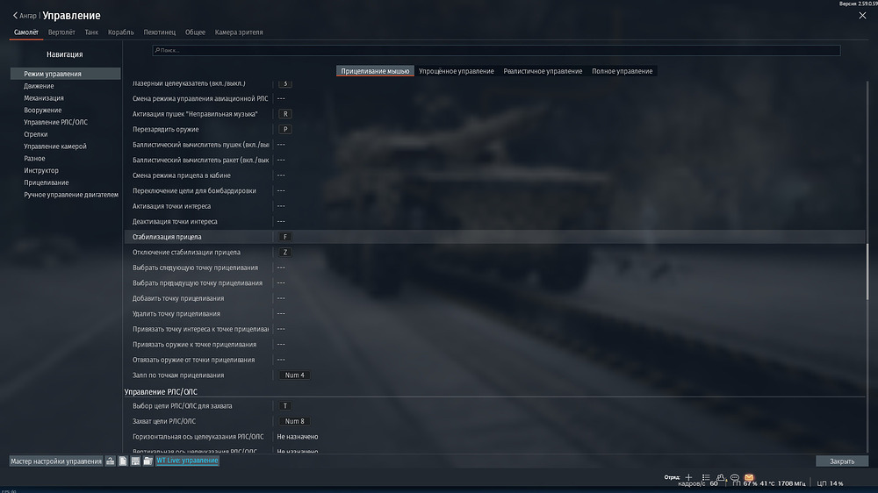Click the Z key for Отключение стабилизации прицела
Image resolution: width=878 pixels, height=493 pixels.
[x=285, y=253]
